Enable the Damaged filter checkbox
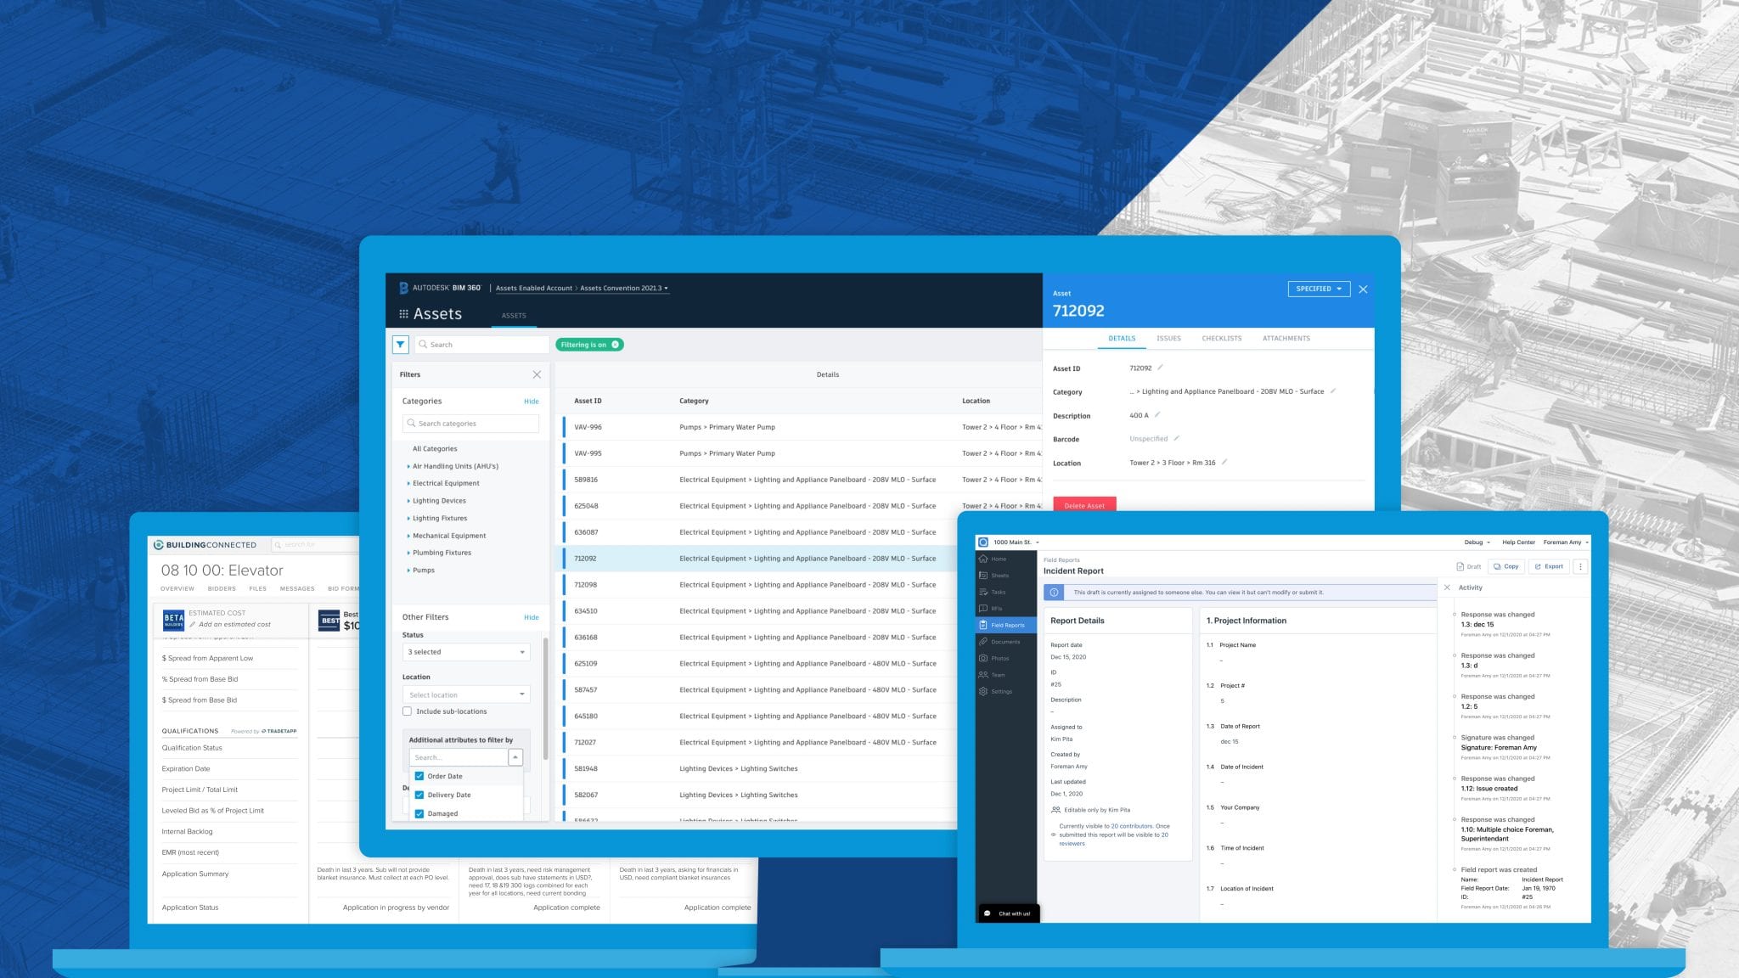 tap(419, 813)
